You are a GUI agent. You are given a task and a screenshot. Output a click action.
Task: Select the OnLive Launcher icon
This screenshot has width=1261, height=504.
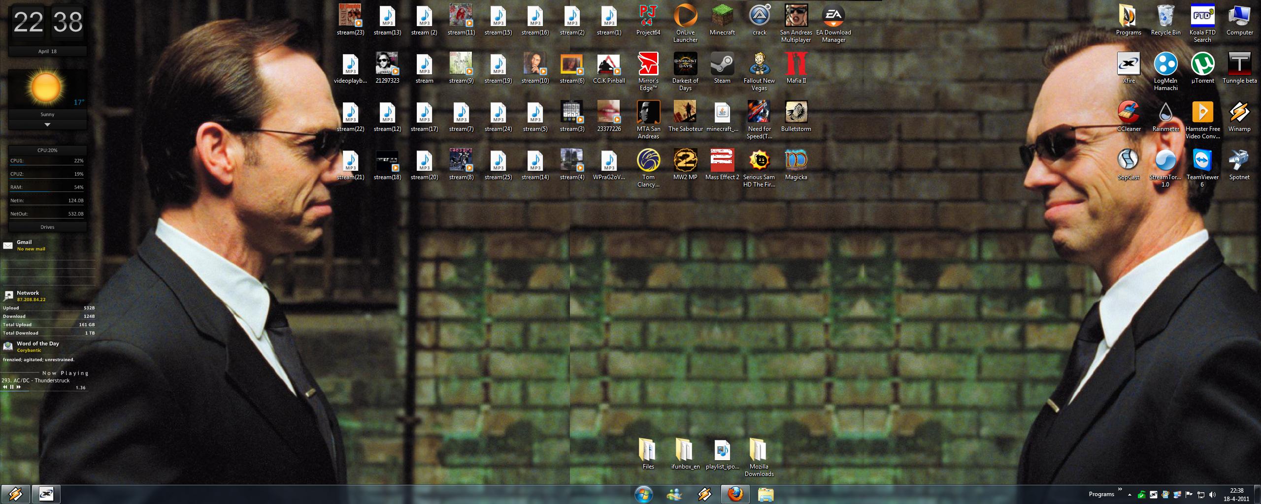pyautogui.click(x=685, y=24)
